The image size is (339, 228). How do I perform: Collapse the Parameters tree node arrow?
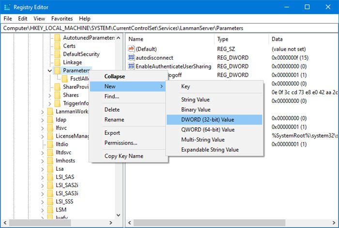click(50, 71)
